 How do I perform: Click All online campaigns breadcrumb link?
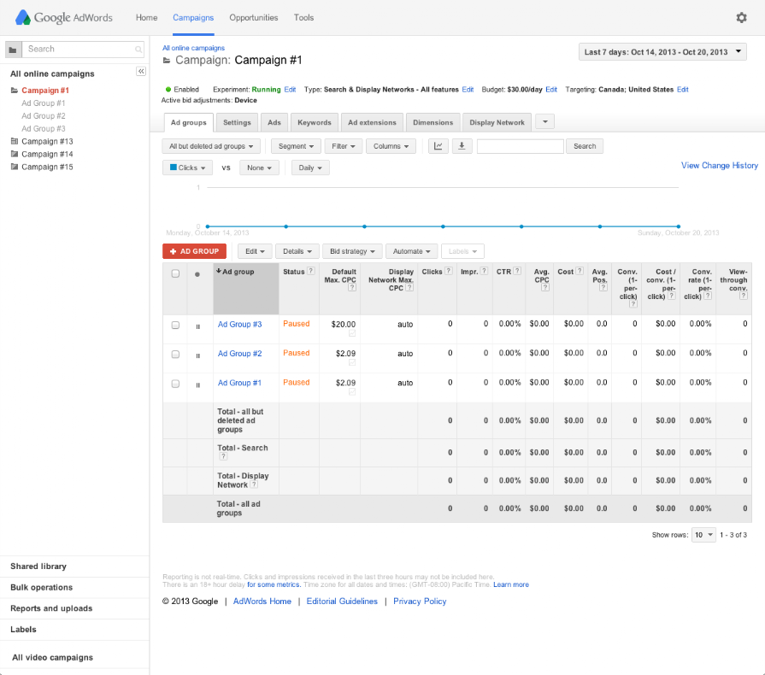click(193, 48)
